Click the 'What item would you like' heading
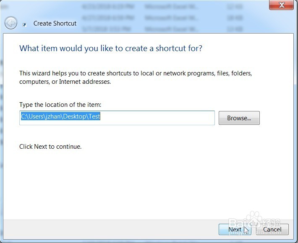This screenshot has width=298, height=243. coord(111,48)
